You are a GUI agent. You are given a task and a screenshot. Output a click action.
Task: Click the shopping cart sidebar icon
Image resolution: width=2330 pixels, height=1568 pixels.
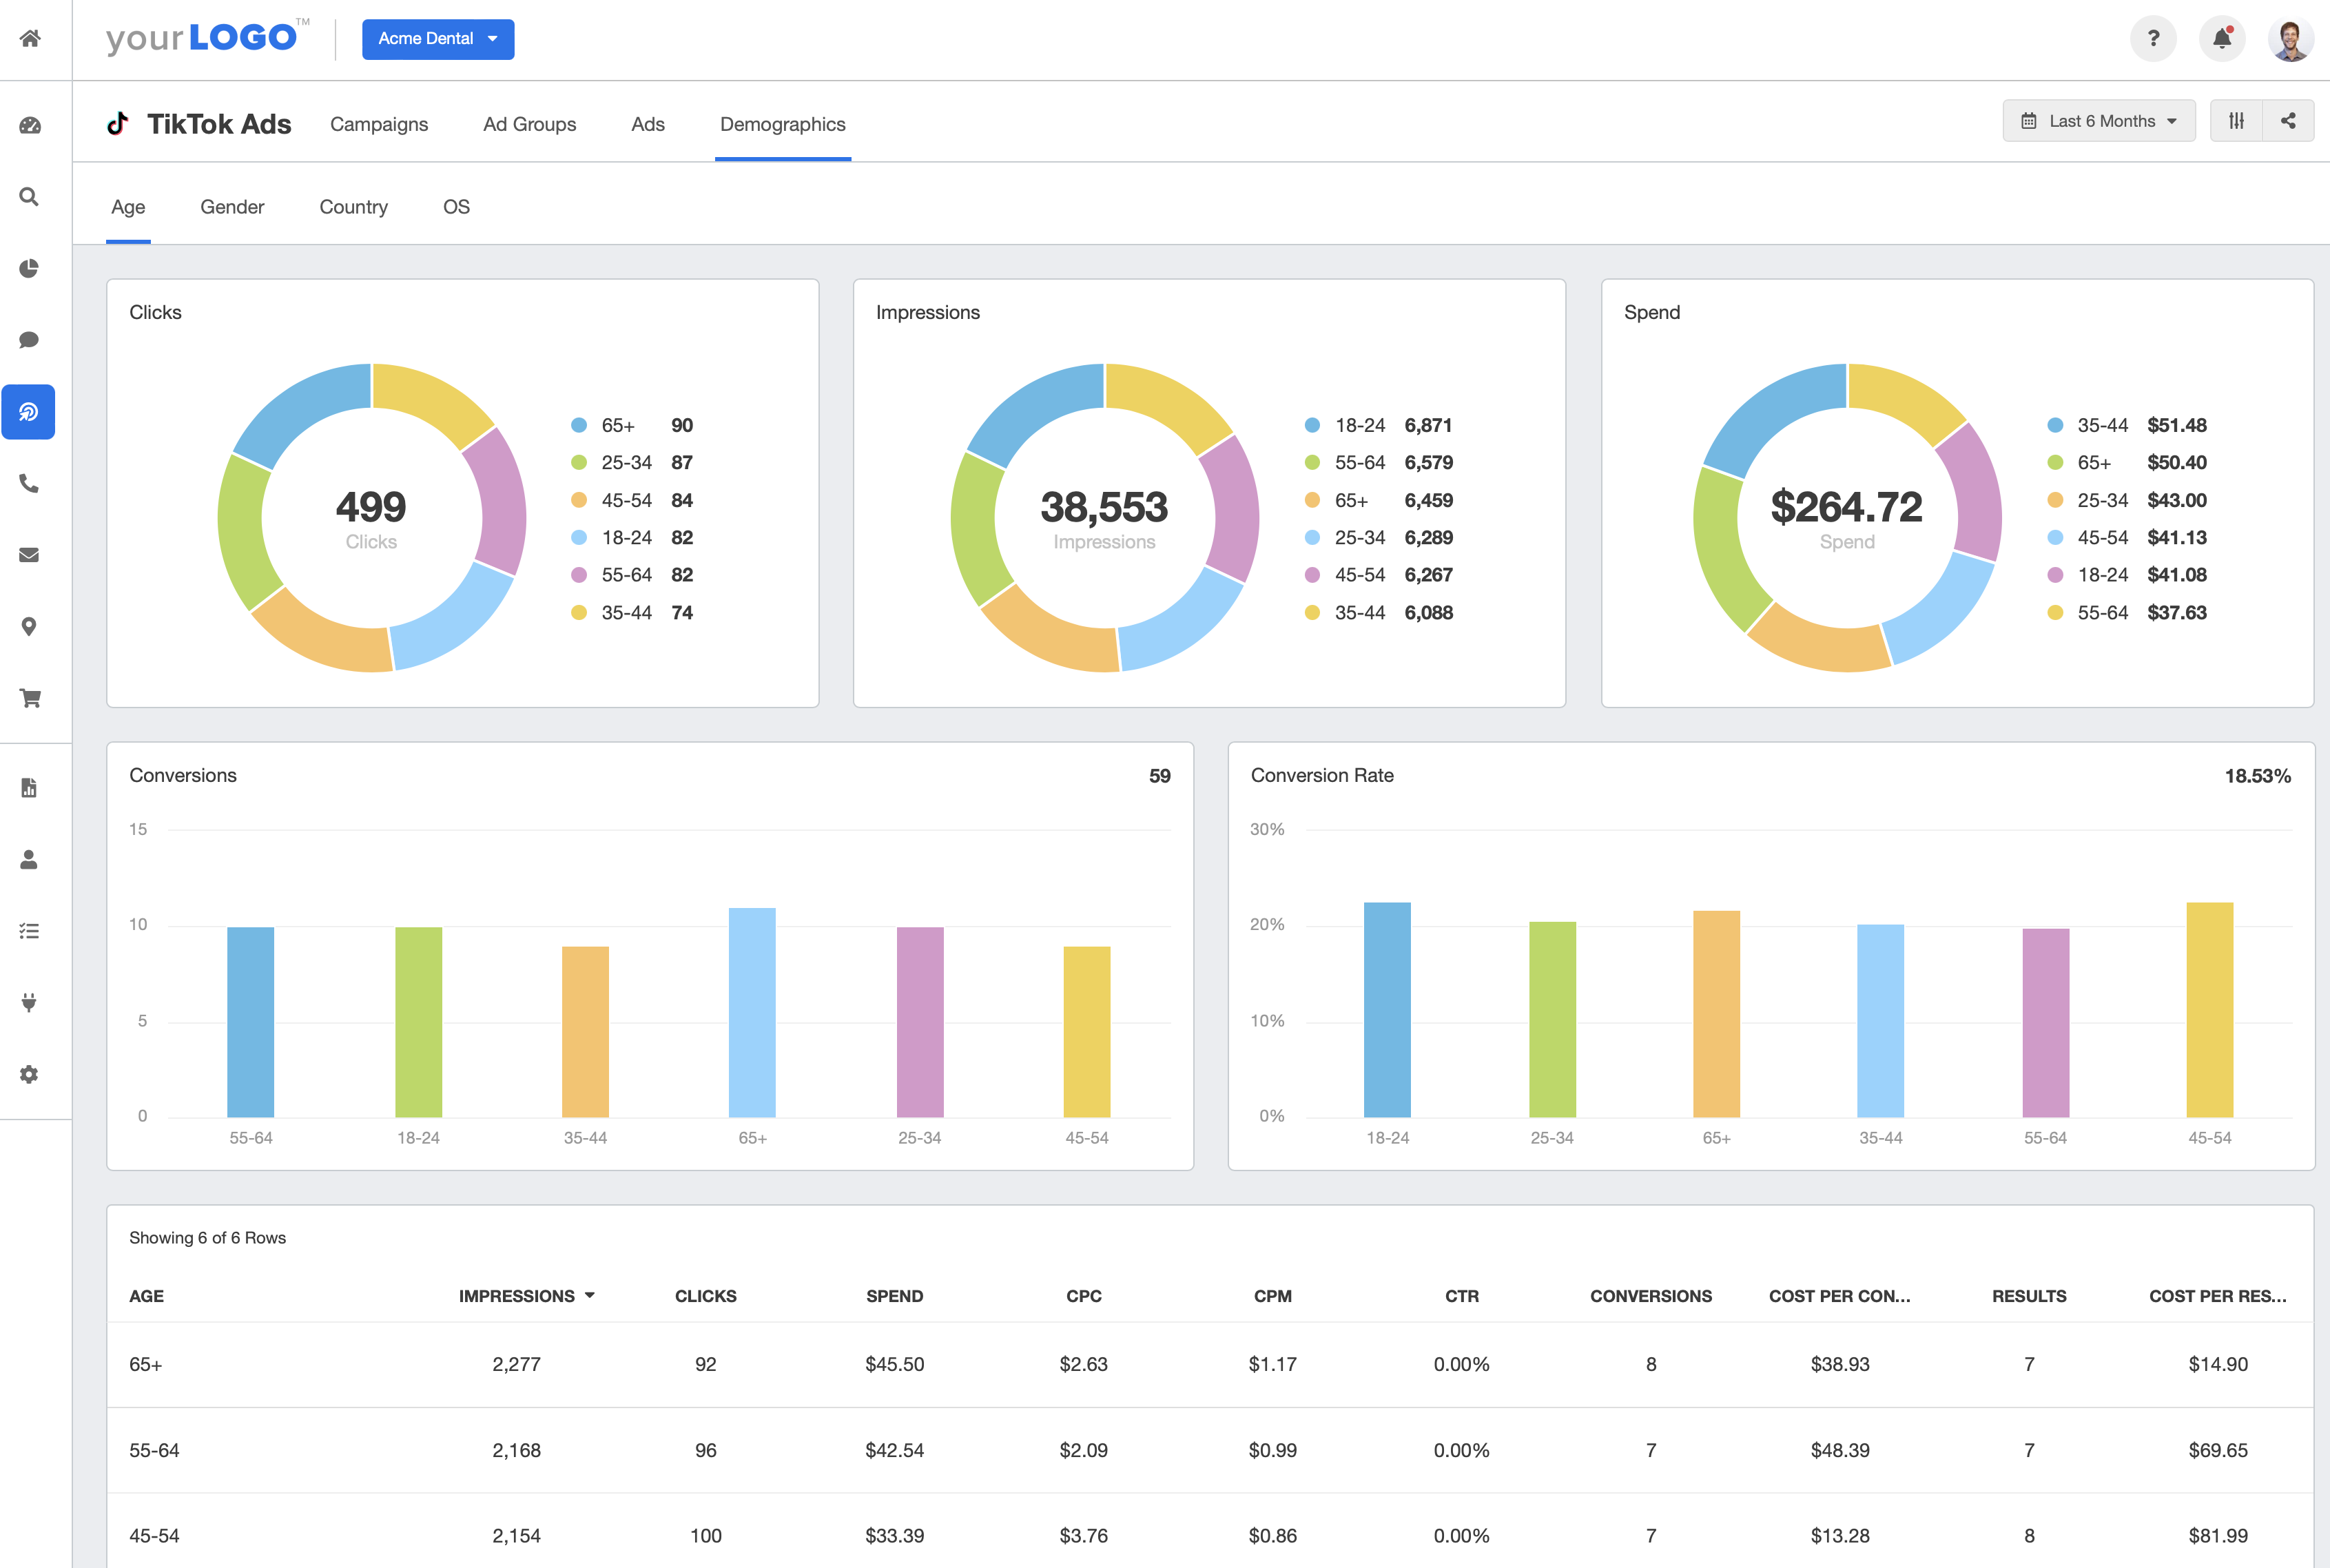(x=30, y=698)
